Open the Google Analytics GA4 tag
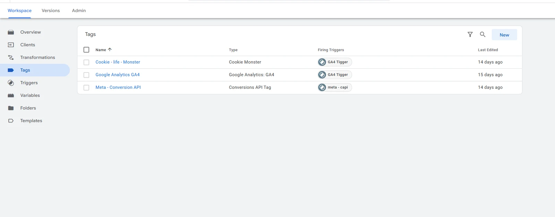 118,75
